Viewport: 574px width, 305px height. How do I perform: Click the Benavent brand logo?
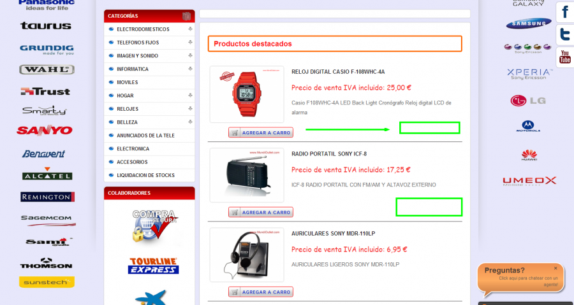(x=43, y=154)
